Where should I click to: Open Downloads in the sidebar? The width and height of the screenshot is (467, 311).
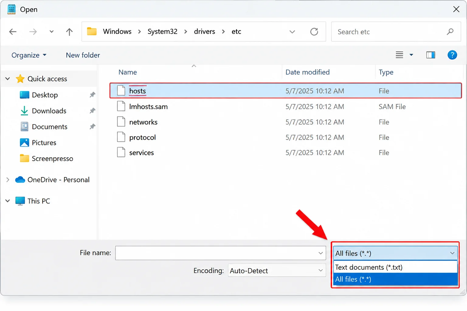(49, 111)
